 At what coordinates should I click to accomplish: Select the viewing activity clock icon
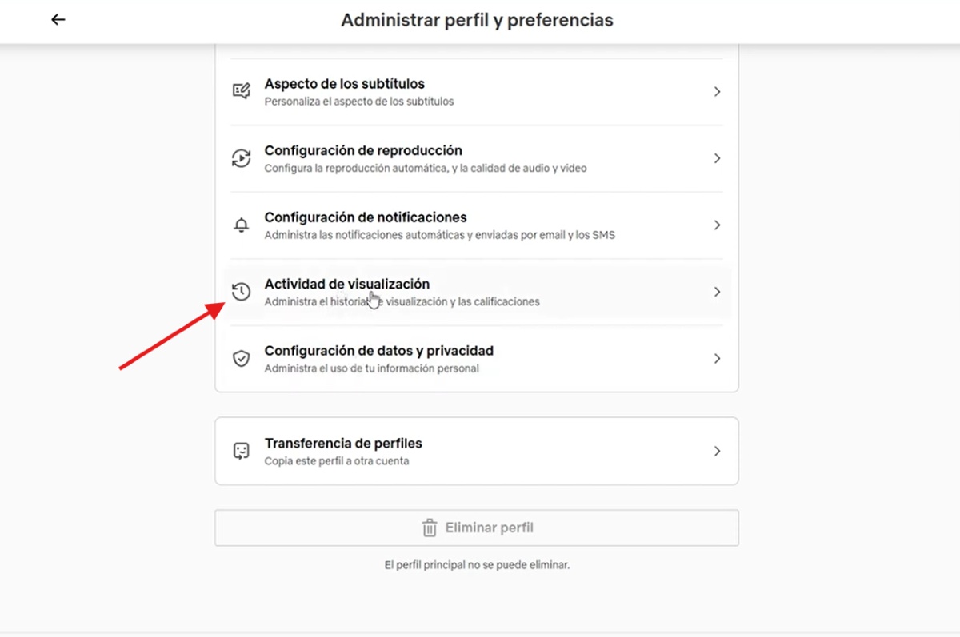pyautogui.click(x=242, y=291)
